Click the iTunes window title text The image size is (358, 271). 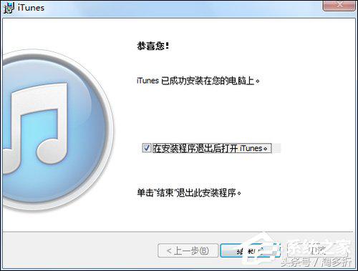pyautogui.click(x=31, y=8)
